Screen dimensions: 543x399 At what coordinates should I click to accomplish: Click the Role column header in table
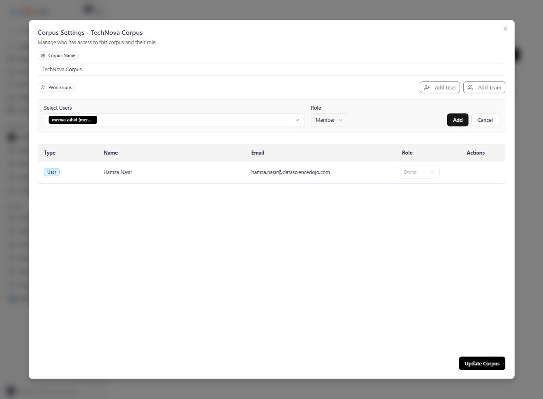(x=407, y=153)
